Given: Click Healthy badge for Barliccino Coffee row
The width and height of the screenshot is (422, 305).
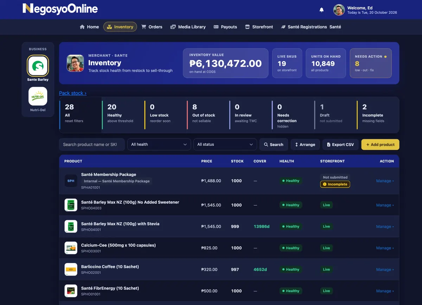Looking at the screenshot, I should pos(290,269).
